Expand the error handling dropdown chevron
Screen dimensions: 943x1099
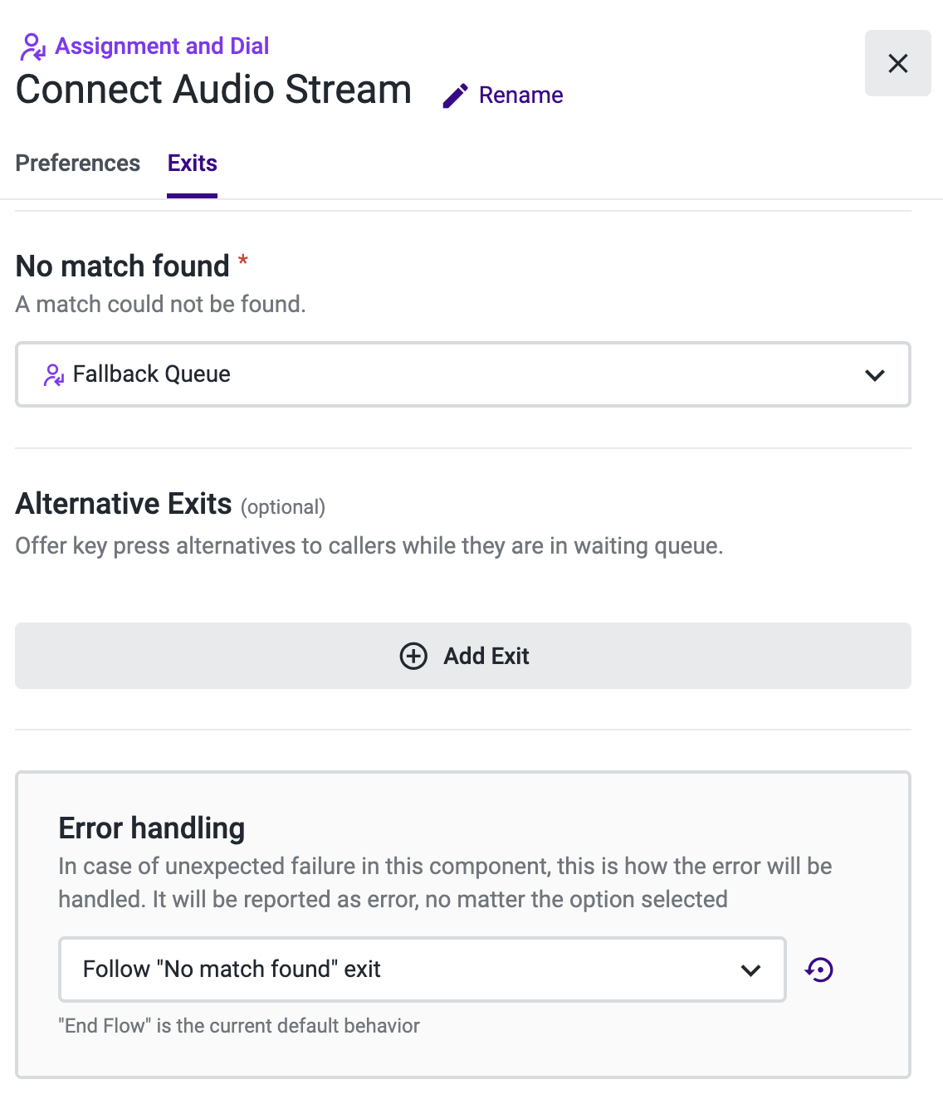pyautogui.click(x=750, y=970)
